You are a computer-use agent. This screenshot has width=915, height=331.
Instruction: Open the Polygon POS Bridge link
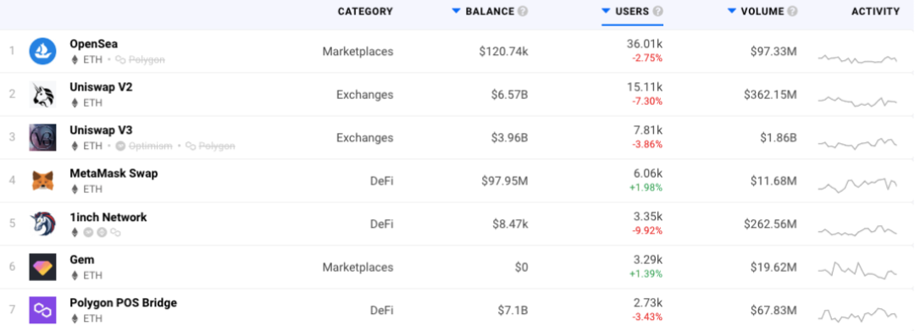[123, 302]
